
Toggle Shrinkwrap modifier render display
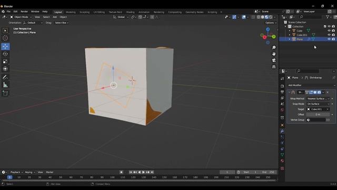pos(319,92)
